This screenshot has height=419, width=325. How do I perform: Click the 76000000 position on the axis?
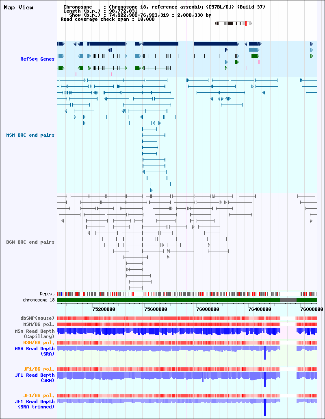(x=208, y=309)
